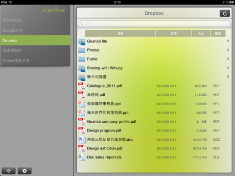Click Gearlab company profile.pdf icon
Image resolution: width=235 pixels, height=176 pixels.
click(x=82, y=122)
